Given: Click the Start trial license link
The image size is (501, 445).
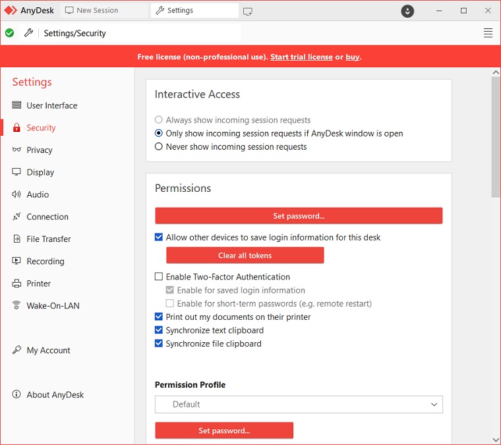Looking at the screenshot, I should coord(301,57).
